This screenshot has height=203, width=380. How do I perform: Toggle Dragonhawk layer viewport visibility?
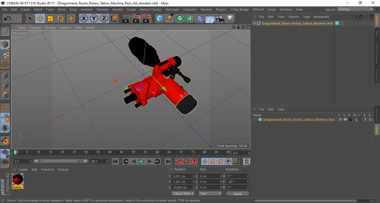pos(345,119)
